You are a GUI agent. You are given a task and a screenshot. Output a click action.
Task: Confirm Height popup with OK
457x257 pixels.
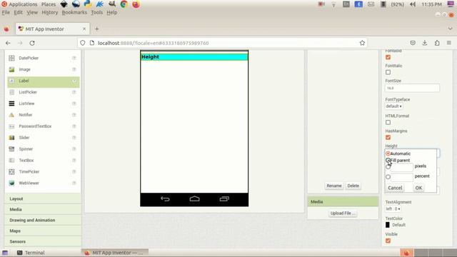(x=418, y=188)
